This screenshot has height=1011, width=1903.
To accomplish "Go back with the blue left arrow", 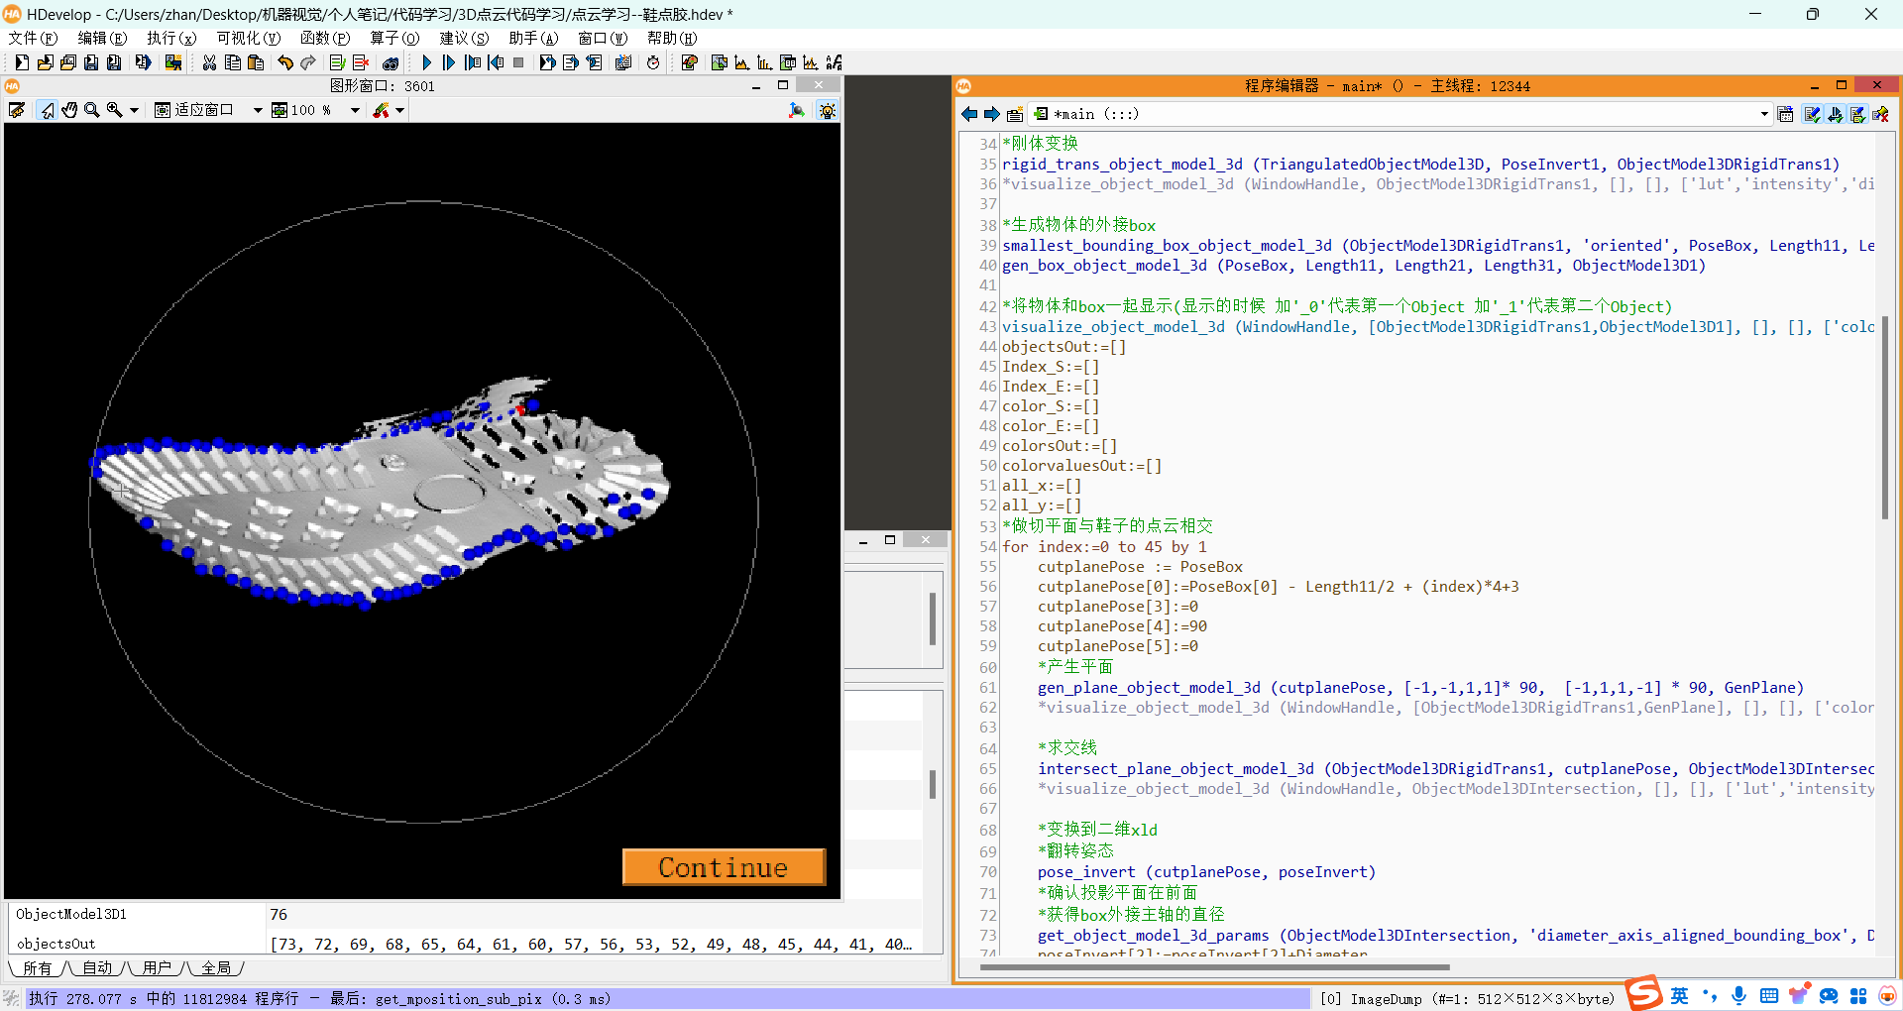I will (x=969, y=114).
